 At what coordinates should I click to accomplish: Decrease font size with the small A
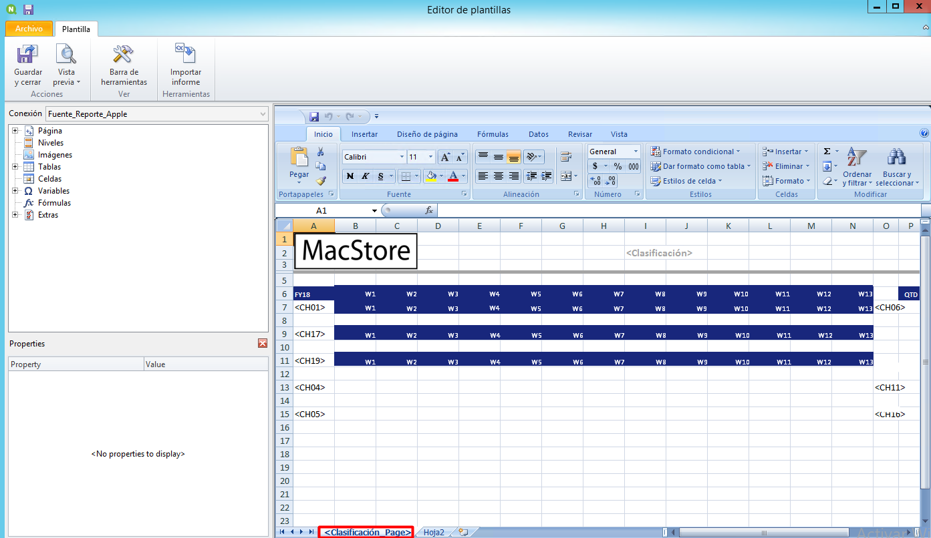click(x=460, y=158)
